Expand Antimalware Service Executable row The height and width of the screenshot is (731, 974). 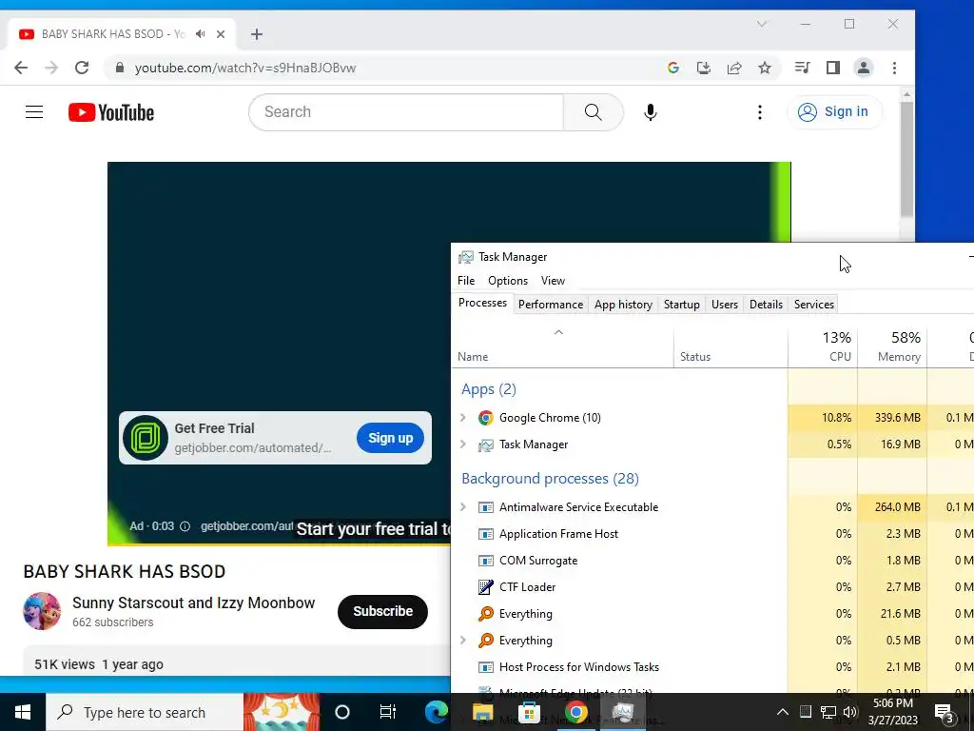click(463, 507)
